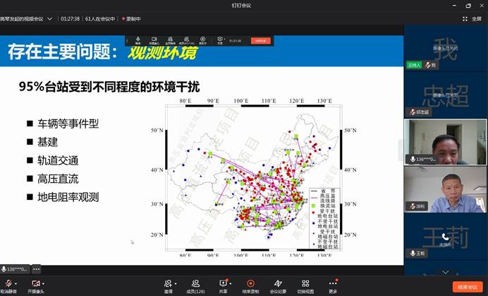Click the recording status (录制中) indicator

pyautogui.click(x=131, y=18)
